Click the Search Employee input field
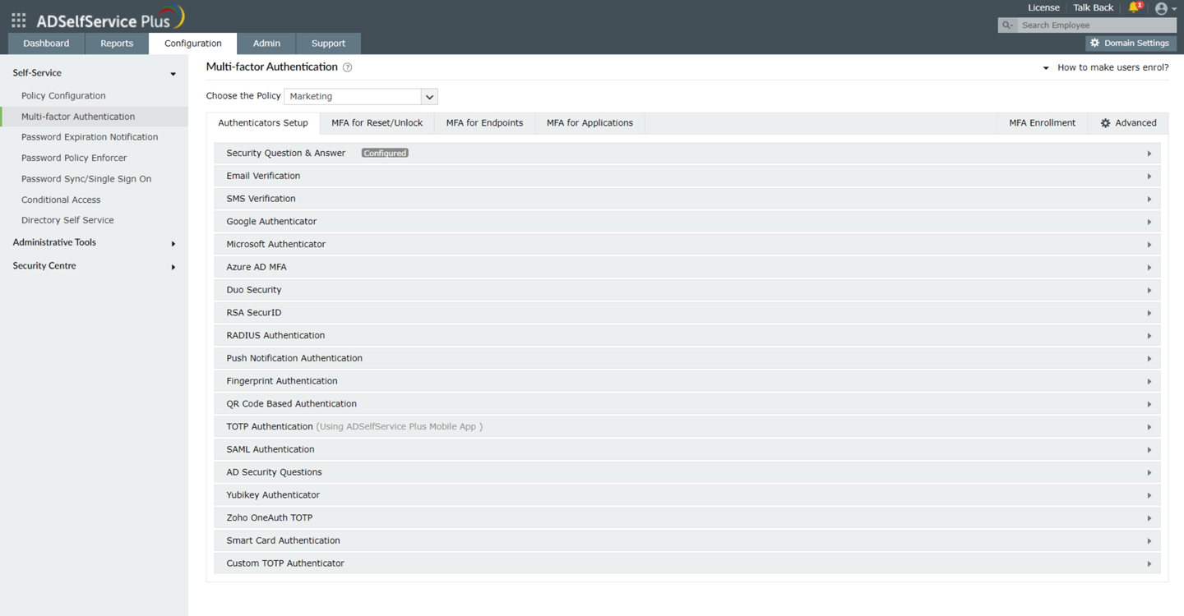Viewport: 1184px width, 616px height. (1096, 25)
